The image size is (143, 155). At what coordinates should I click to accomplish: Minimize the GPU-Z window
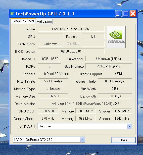[118, 13]
